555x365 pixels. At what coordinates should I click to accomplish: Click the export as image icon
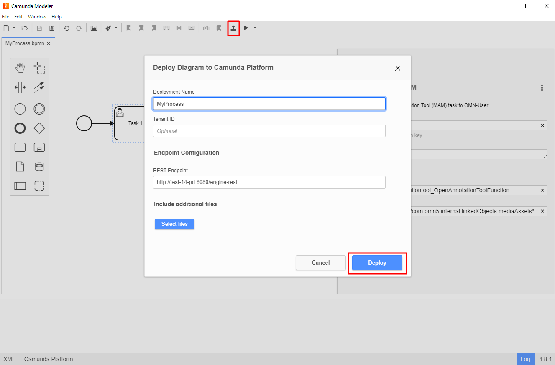point(94,28)
